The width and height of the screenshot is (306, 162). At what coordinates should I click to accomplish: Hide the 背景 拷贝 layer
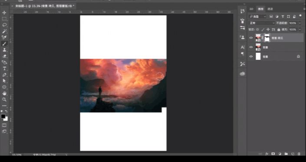251,38
